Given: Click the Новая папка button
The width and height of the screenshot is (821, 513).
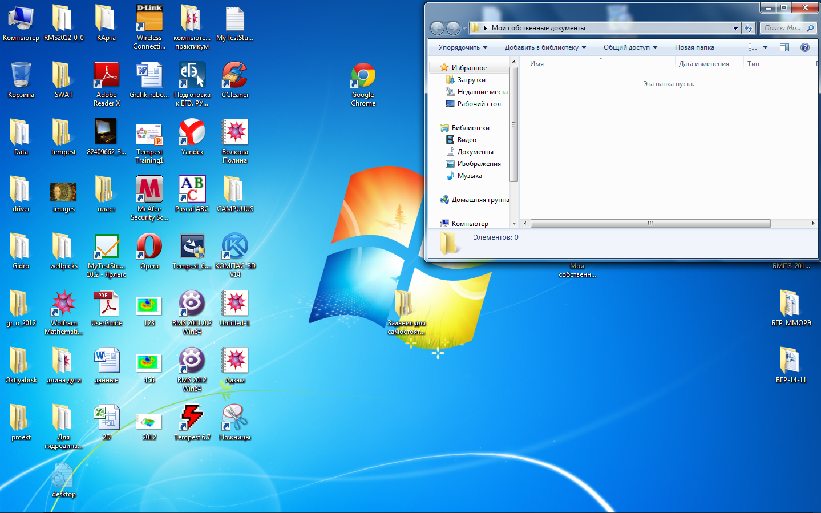Looking at the screenshot, I should tap(694, 47).
